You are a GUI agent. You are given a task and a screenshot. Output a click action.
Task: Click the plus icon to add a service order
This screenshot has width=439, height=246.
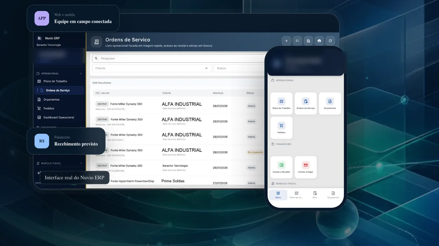(x=286, y=41)
